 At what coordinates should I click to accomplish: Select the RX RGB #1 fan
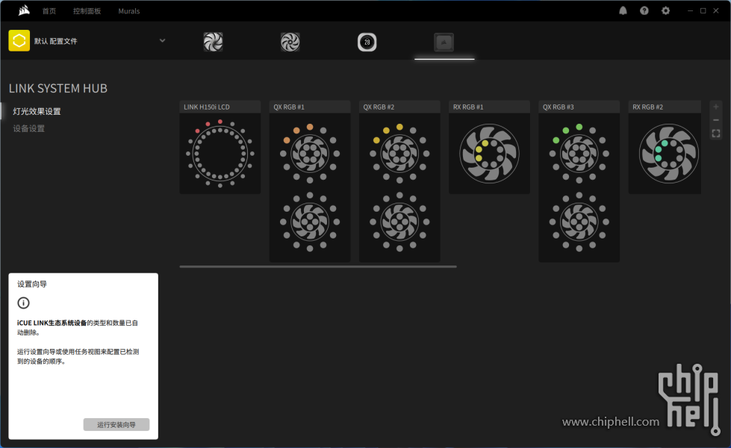[489, 153]
